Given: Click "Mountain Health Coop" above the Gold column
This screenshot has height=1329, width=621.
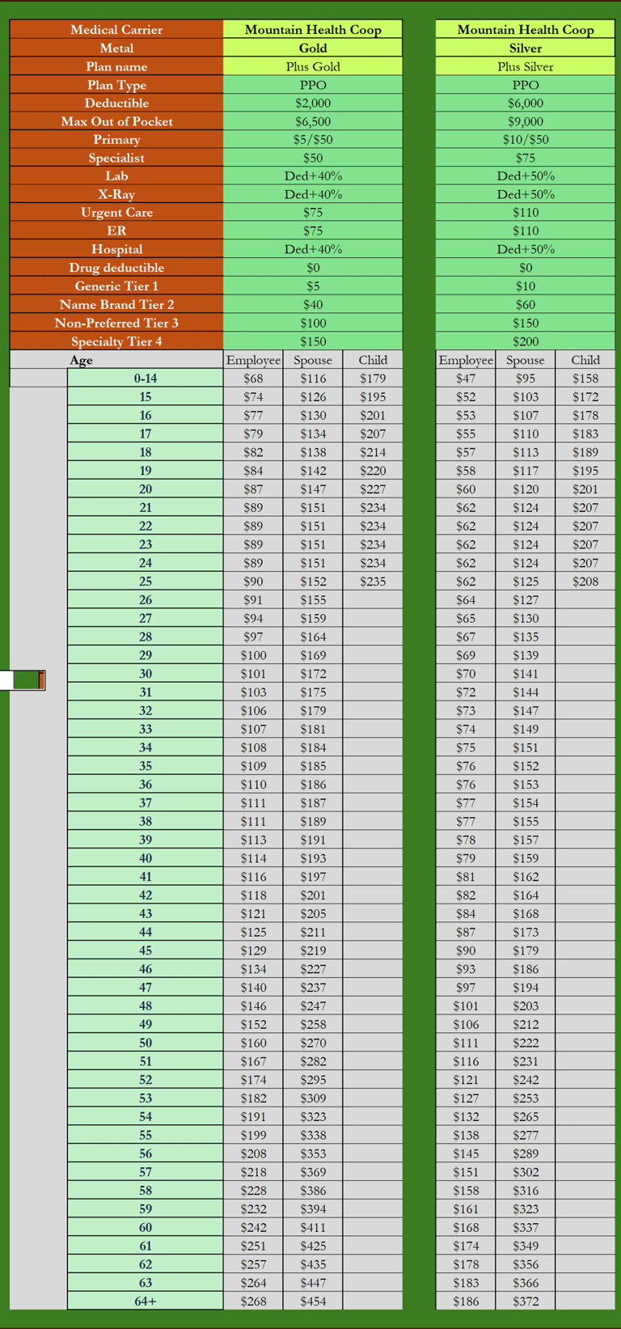Looking at the screenshot, I should [x=313, y=29].
